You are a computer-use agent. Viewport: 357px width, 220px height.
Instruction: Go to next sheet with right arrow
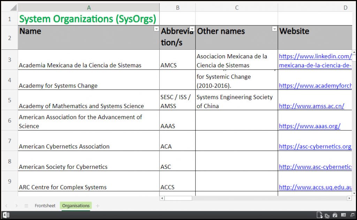16,206
